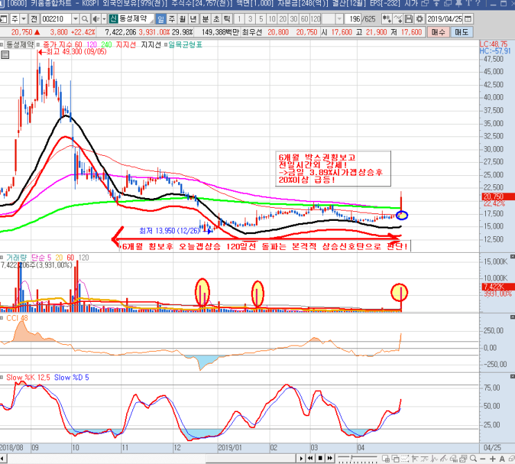The width and height of the screenshot is (515, 464).
Task: Click the 전 button beside stock code
Action: point(34,19)
